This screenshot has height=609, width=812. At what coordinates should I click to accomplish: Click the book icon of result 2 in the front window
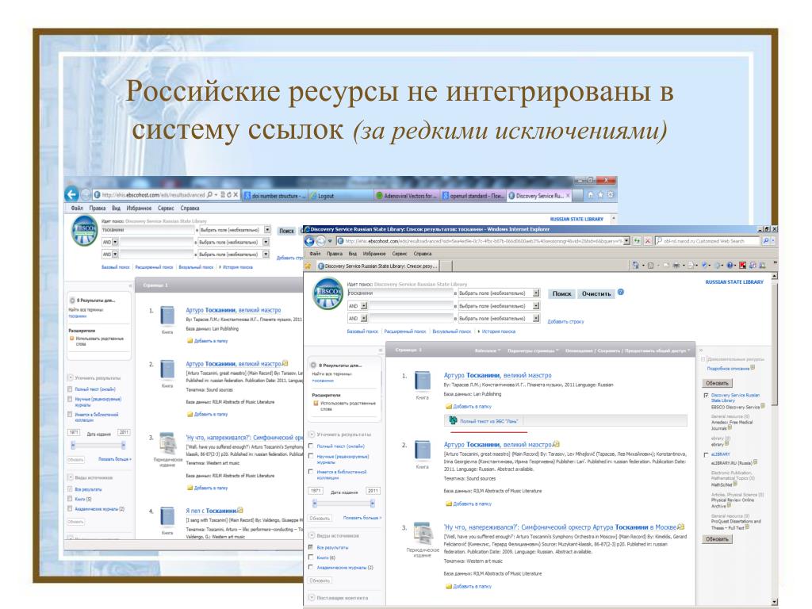click(x=423, y=450)
